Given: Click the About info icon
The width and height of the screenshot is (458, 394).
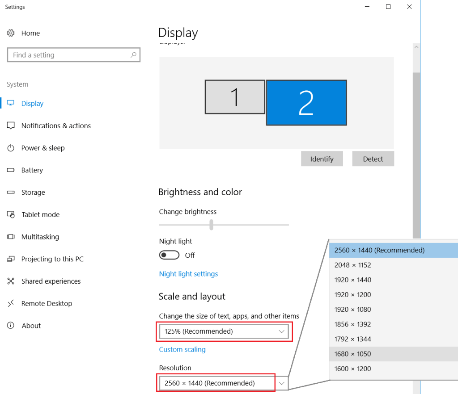Looking at the screenshot, I should coord(11,326).
